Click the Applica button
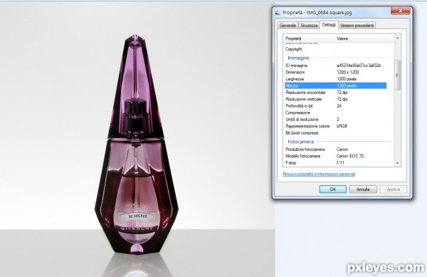427x277 pixels. 394,189
